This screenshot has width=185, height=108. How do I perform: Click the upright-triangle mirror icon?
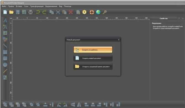point(79,104)
